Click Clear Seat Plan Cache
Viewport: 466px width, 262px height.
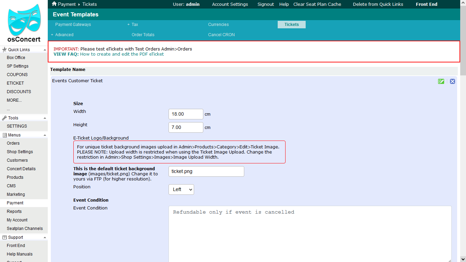[317, 4]
